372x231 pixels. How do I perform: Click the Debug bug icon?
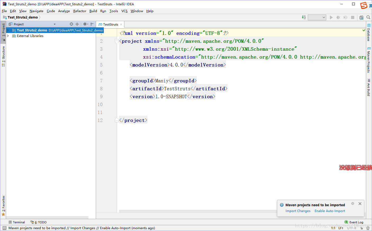coord(338,17)
